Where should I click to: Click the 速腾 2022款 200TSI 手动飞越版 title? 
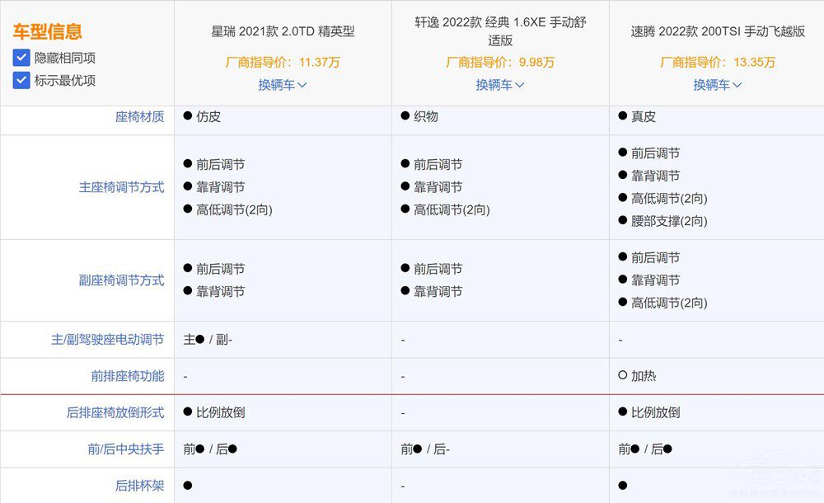click(718, 32)
